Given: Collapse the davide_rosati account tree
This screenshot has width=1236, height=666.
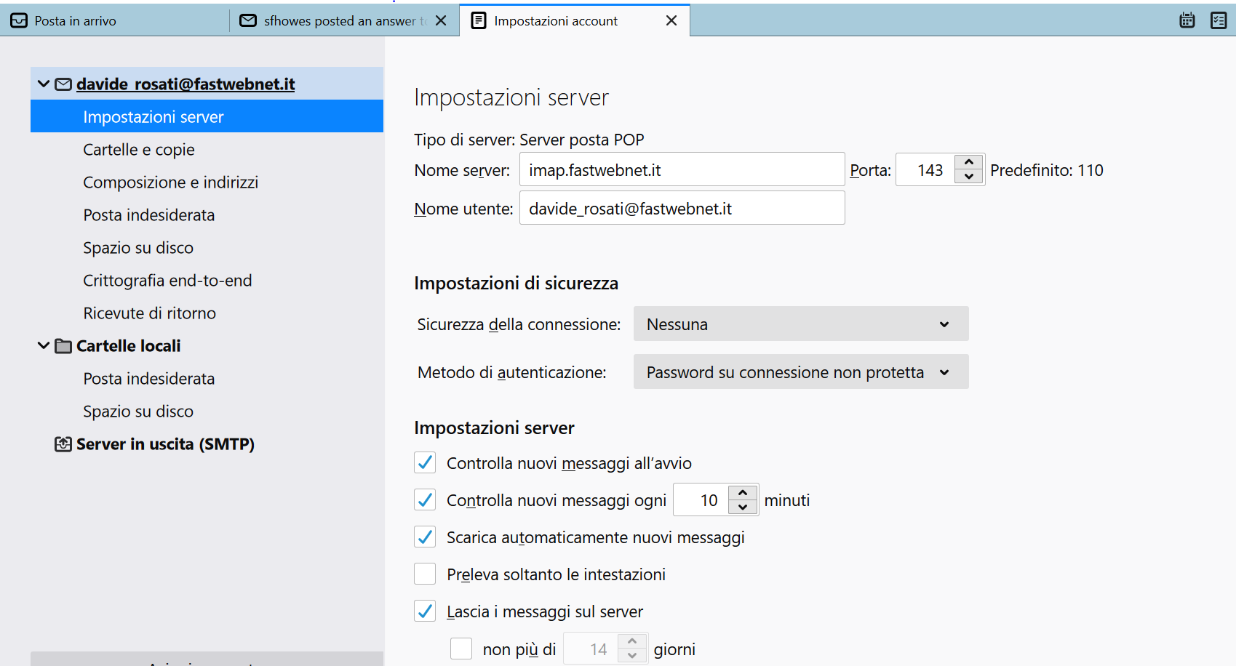Looking at the screenshot, I should tap(44, 84).
